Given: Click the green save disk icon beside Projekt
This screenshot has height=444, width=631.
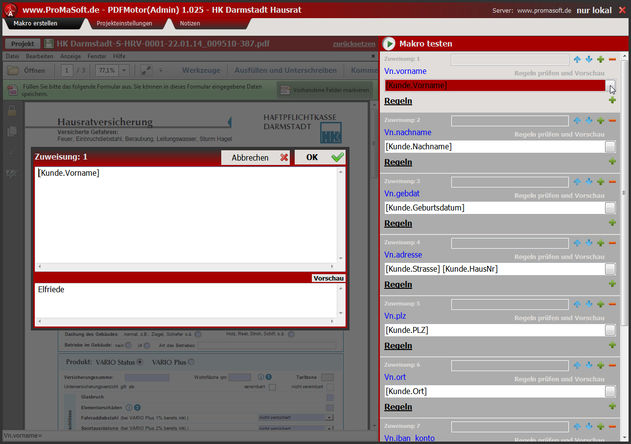Looking at the screenshot, I should 49,44.
